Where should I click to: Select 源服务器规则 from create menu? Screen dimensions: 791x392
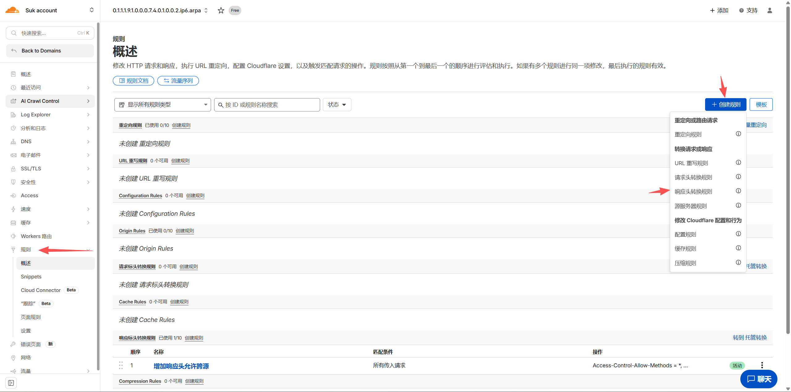[x=691, y=206]
